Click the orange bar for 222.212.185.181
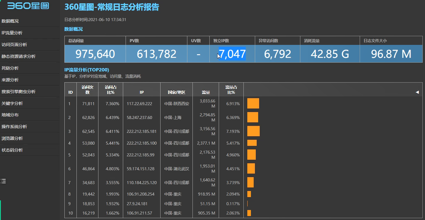The width and height of the screenshot is (425, 220). pyautogui.click(x=253, y=131)
